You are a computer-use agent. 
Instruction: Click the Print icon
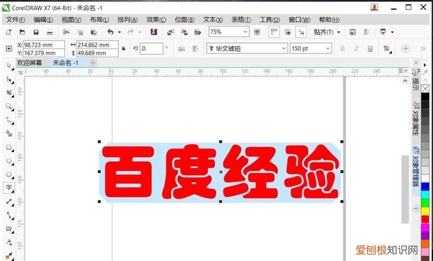pyautogui.click(x=49, y=32)
